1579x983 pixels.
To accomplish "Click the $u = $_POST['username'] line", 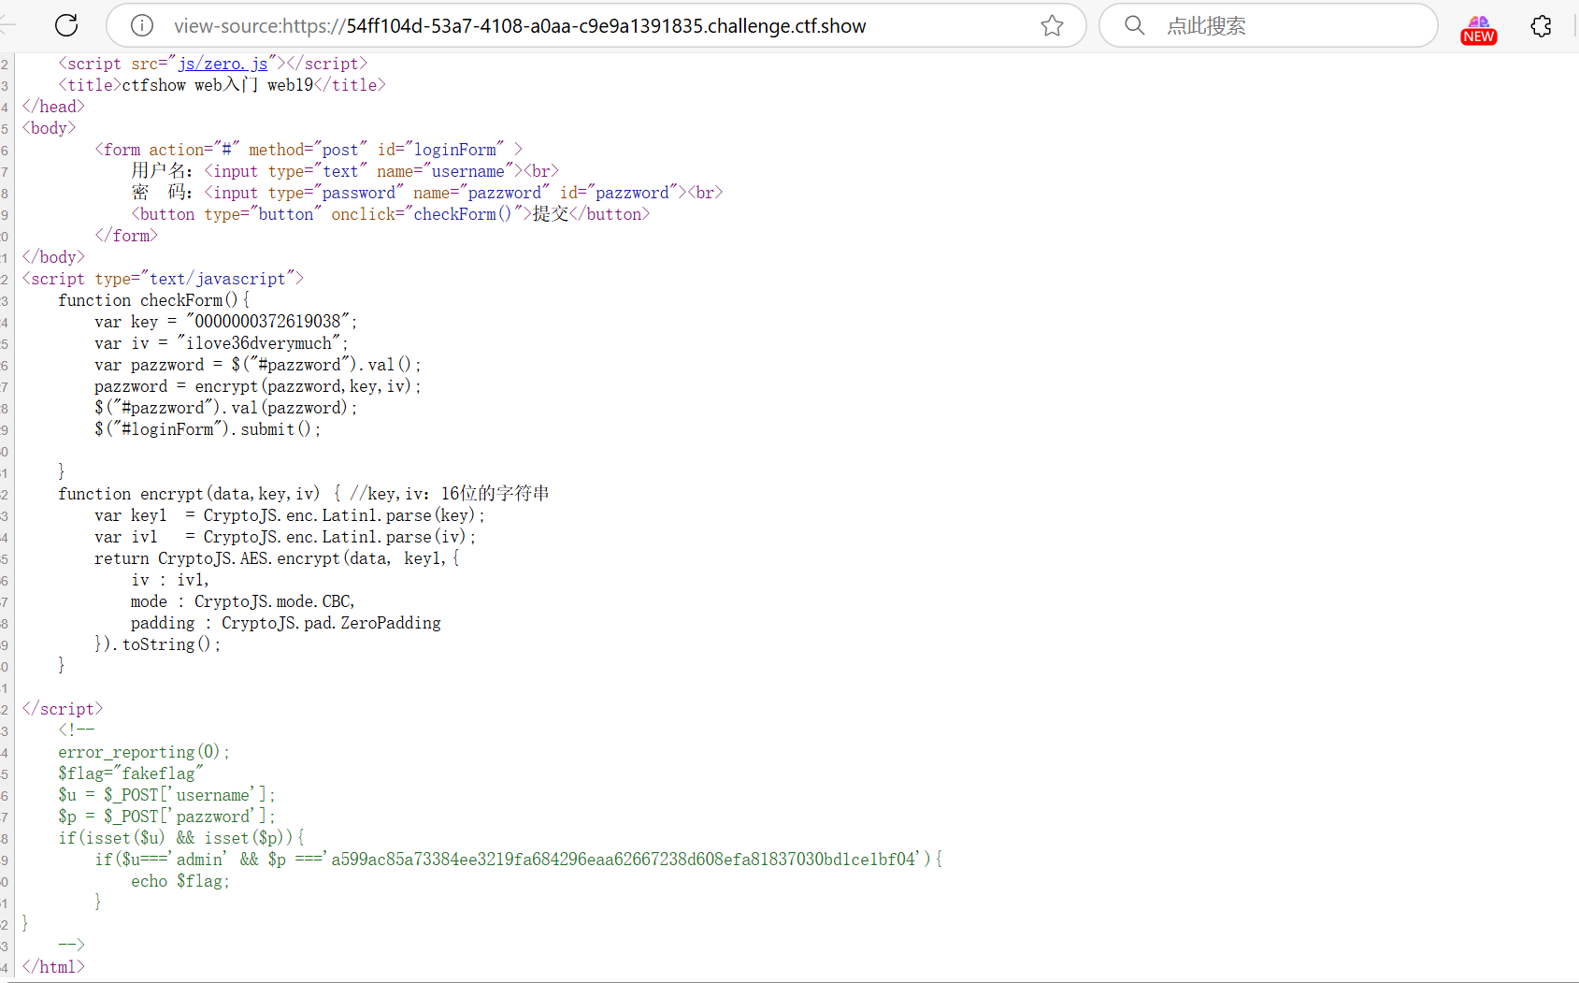I will (x=166, y=795).
